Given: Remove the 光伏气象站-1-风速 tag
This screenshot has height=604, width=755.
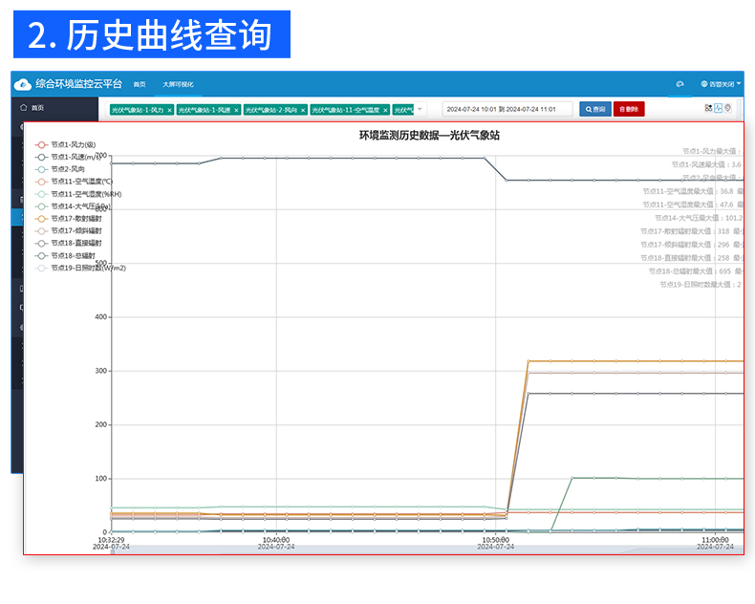Looking at the screenshot, I should [236, 110].
